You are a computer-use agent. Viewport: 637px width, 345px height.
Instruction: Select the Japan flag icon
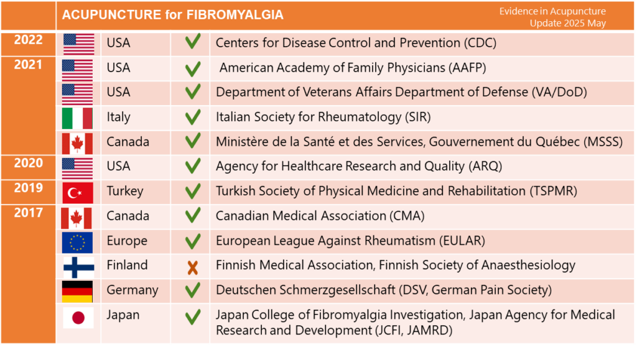78,318
